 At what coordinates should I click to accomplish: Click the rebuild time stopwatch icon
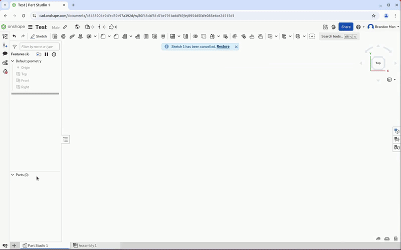point(54,54)
